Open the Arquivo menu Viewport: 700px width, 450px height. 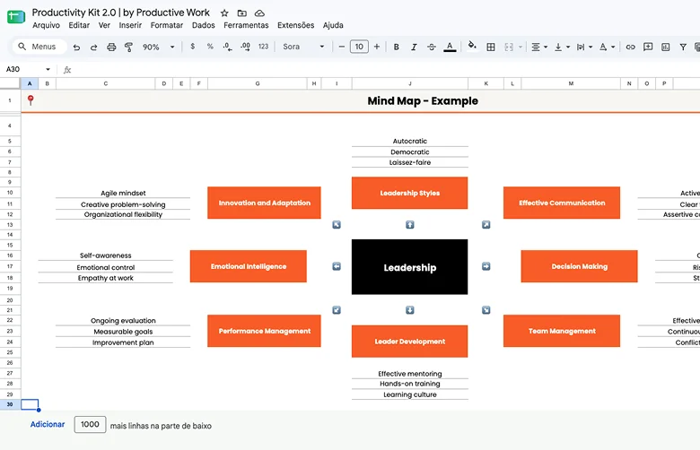[x=46, y=25]
